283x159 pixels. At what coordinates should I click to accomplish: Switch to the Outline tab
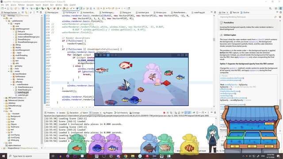[x=245, y=12]
